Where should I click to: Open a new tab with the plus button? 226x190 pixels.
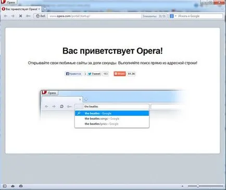[x=45, y=9]
